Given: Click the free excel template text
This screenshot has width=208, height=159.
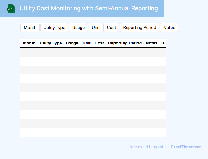Looking at the screenshot, I should pyautogui.click(x=148, y=147).
